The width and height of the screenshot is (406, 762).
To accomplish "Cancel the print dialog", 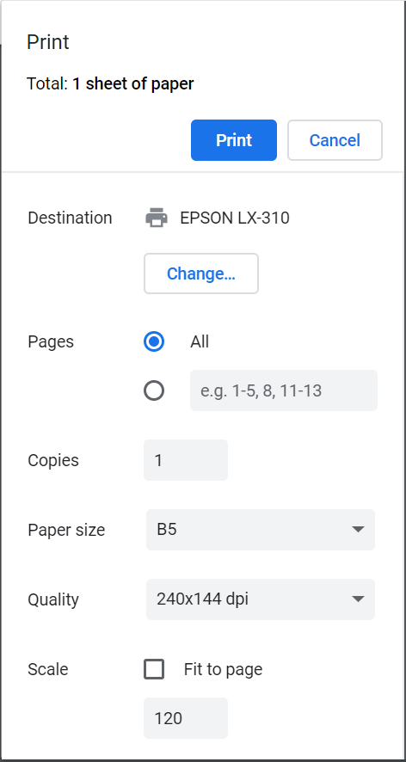I will point(335,140).
